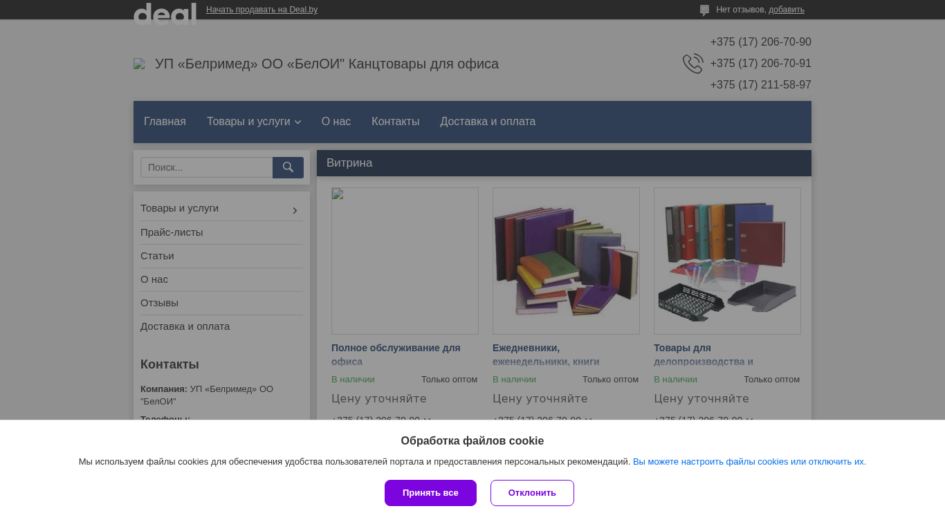
Task: Open the Полное обслуживание для офиса title
Action: 396,355
